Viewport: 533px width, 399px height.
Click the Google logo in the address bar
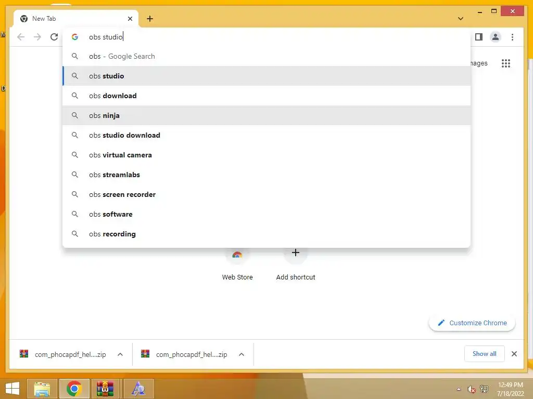point(75,37)
